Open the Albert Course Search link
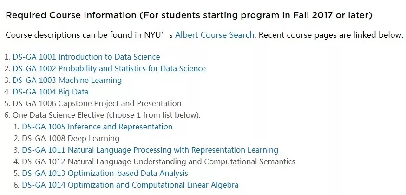Screen dimensions: 406x195 [x=215, y=35]
